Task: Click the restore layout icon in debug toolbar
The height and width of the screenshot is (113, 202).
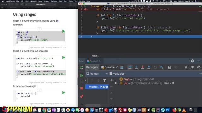Action: pos(192,67)
